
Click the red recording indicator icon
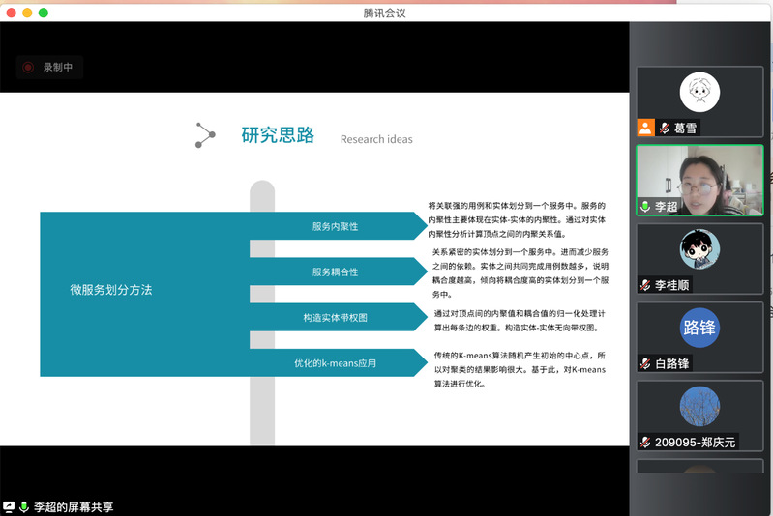point(28,68)
